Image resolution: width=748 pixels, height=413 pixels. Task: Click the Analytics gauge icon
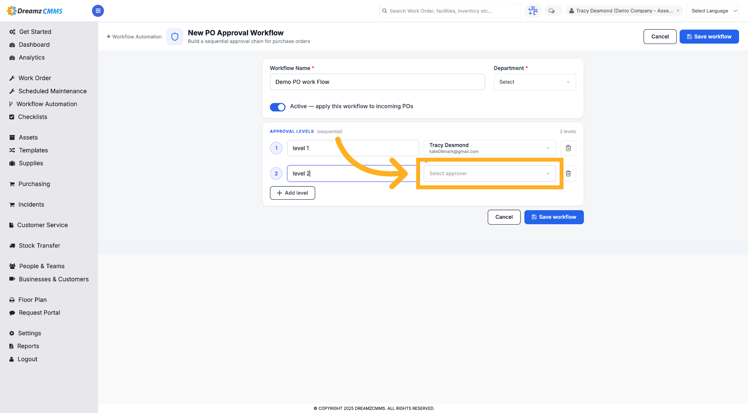12,58
